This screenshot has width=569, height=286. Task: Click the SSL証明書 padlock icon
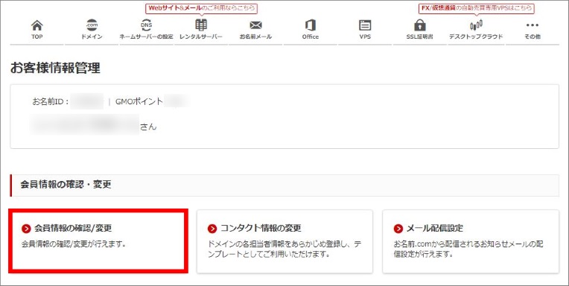tap(420, 25)
